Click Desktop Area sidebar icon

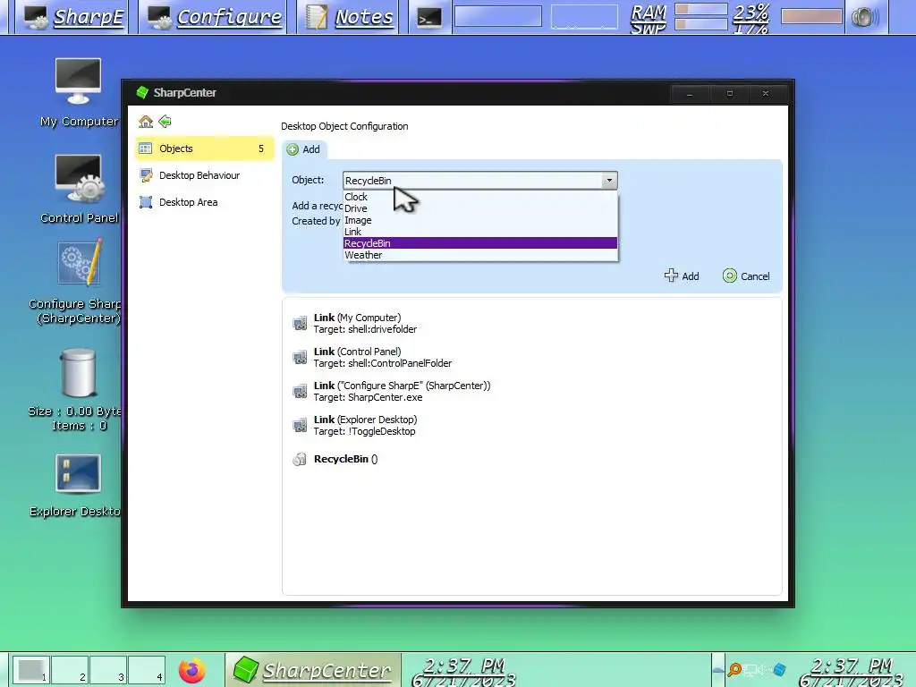146,202
